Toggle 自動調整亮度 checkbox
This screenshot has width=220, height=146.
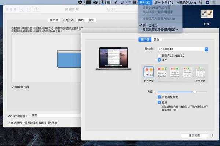click(159, 97)
